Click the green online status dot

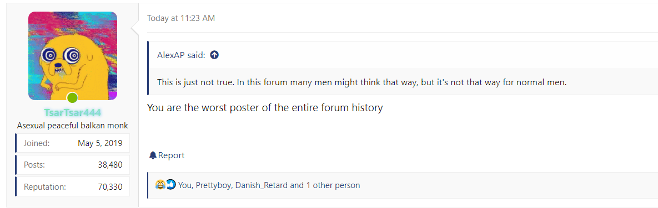pos(73,98)
